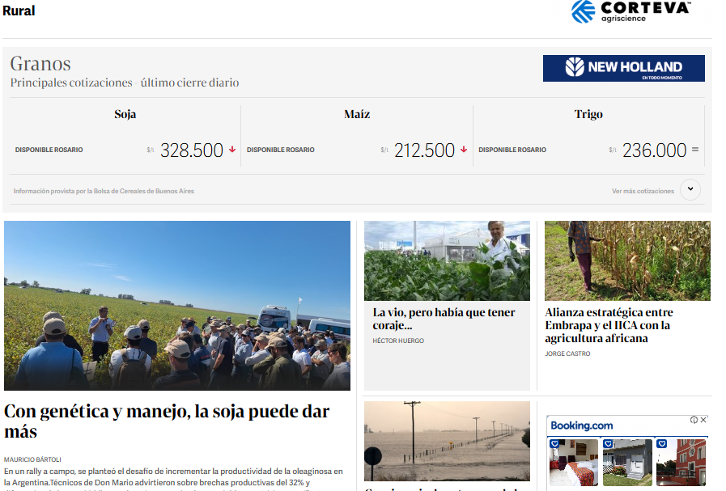Click author name Jorge Castro
The width and height of the screenshot is (726, 491).
567,353
